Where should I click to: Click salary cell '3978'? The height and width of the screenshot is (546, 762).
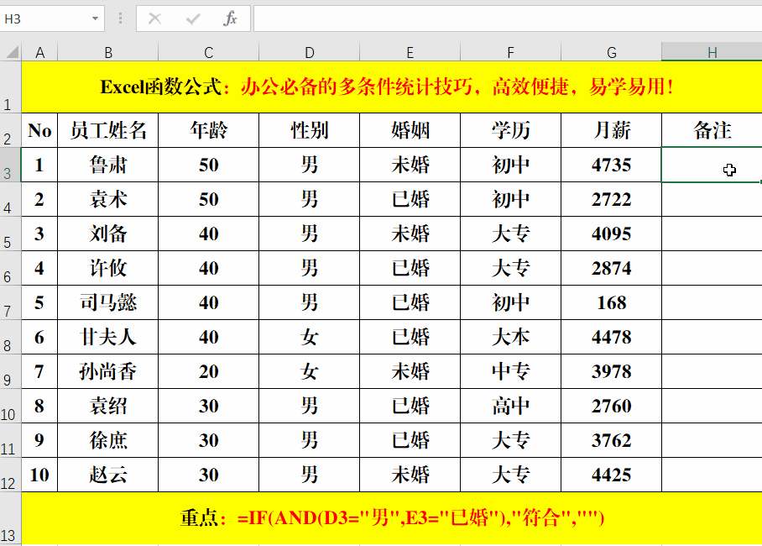click(x=611, y=372)
